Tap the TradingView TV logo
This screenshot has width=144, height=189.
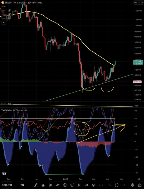tap(4, 174)
